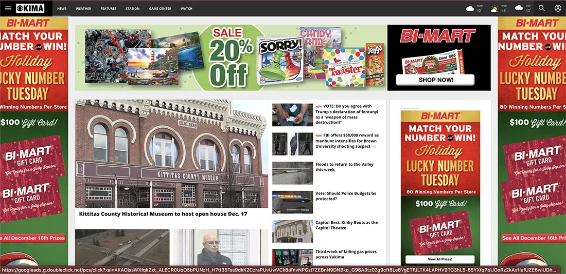
Task: Open the STATION menu
Action: pos(132,8)
